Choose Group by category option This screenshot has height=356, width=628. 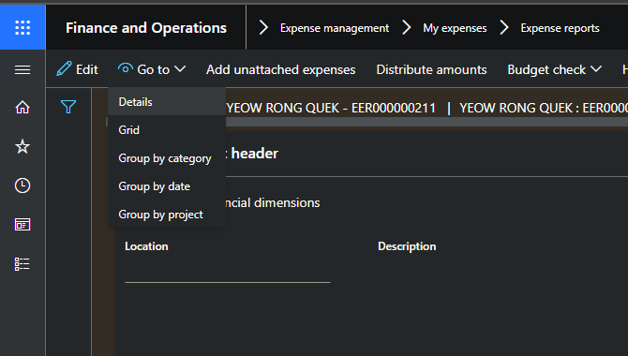(167, 158)
